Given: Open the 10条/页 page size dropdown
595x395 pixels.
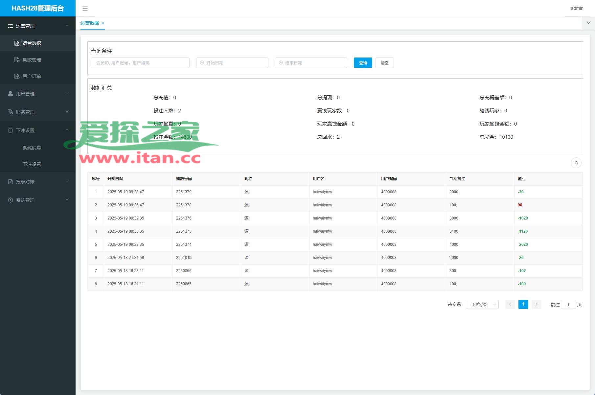Looking at the screenshot, I should (482, 305).
